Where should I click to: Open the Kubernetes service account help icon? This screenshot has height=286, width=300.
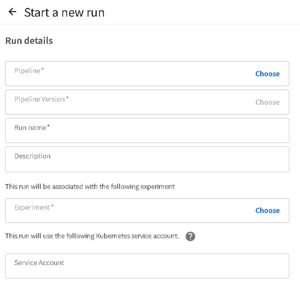pos(190,236)
